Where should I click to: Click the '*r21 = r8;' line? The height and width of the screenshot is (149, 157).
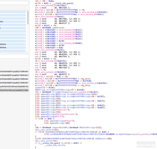point(40,70)
